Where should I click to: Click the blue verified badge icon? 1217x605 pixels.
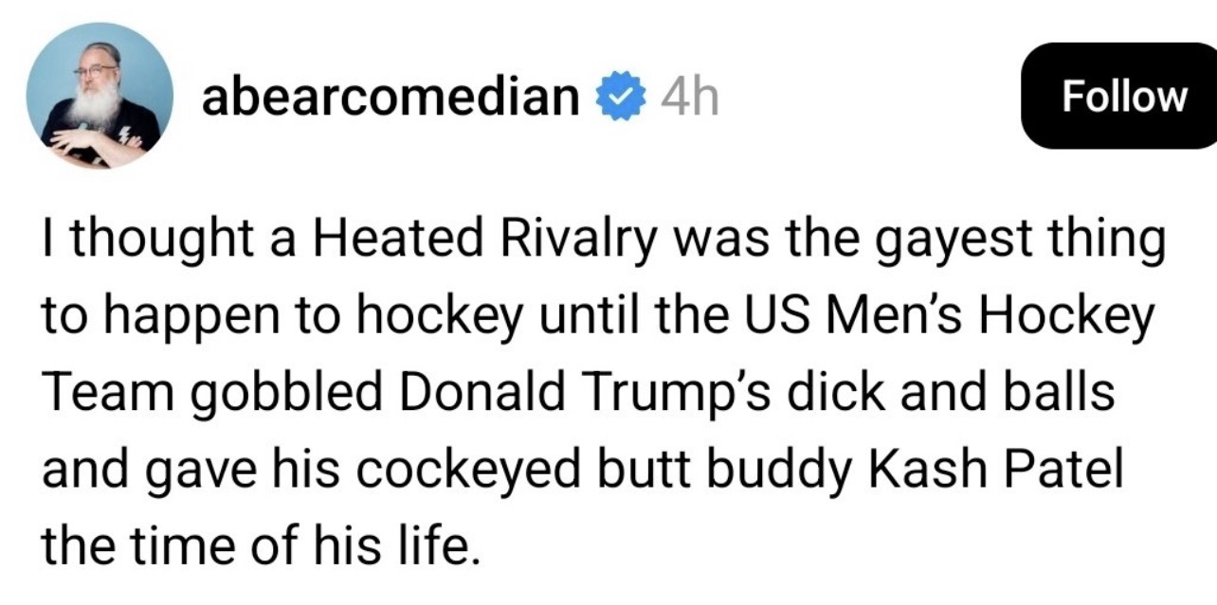click(x=619, y=98)
